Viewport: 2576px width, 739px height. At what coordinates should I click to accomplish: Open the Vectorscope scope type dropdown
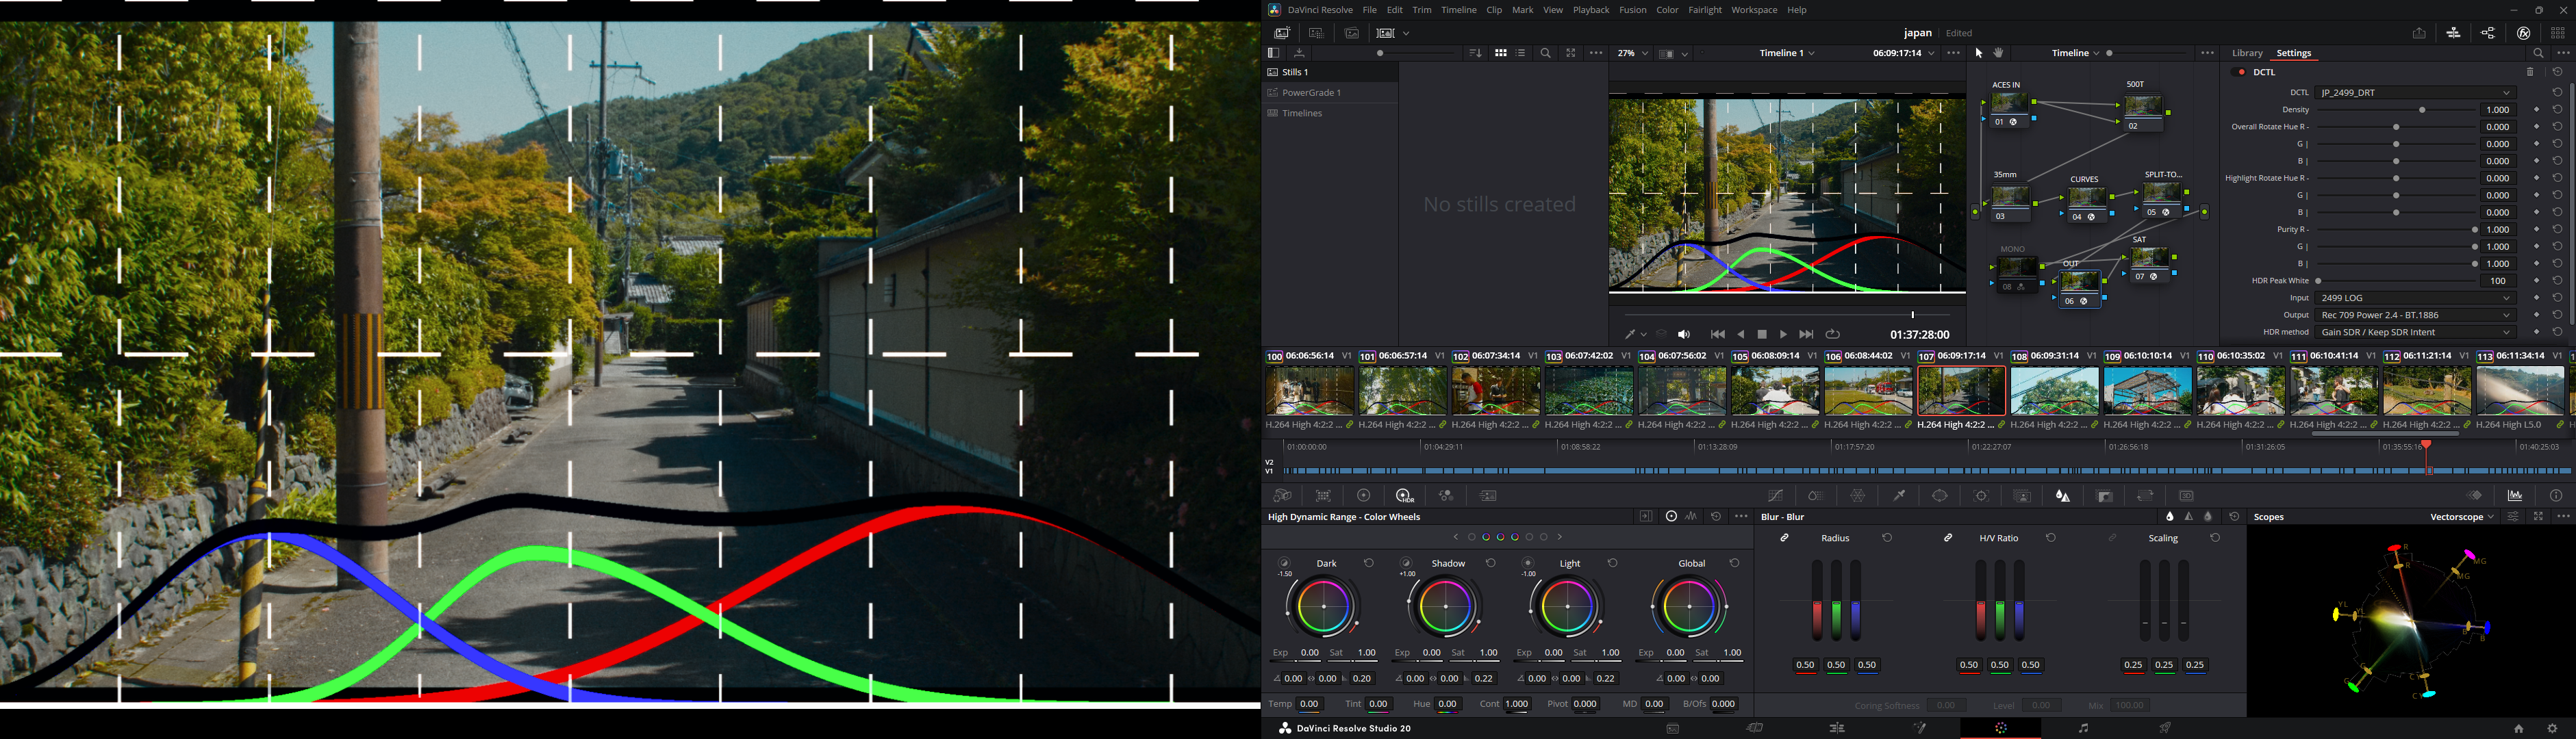2462,517
